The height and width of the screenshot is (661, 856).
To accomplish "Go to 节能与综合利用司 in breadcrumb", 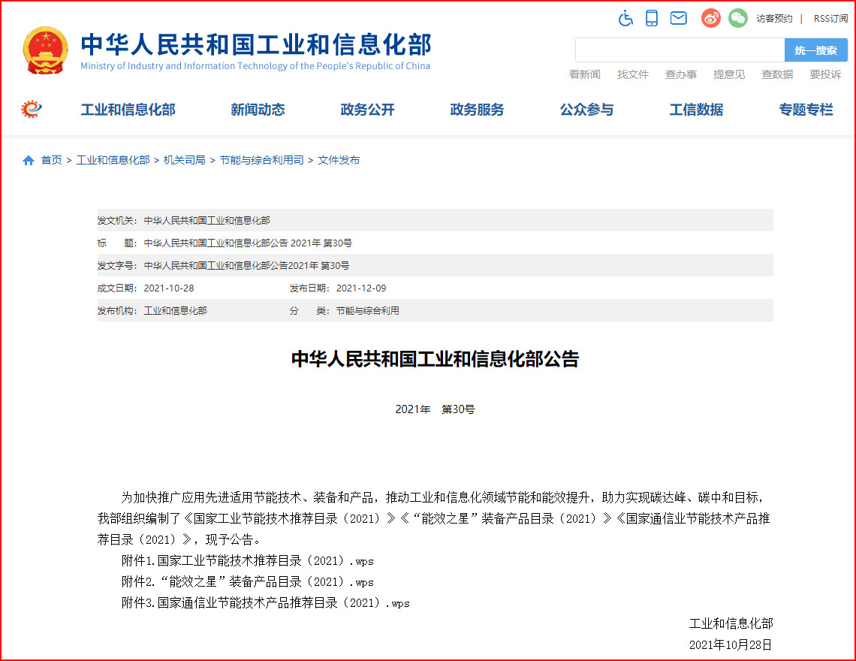I will (x=261, y=160).
